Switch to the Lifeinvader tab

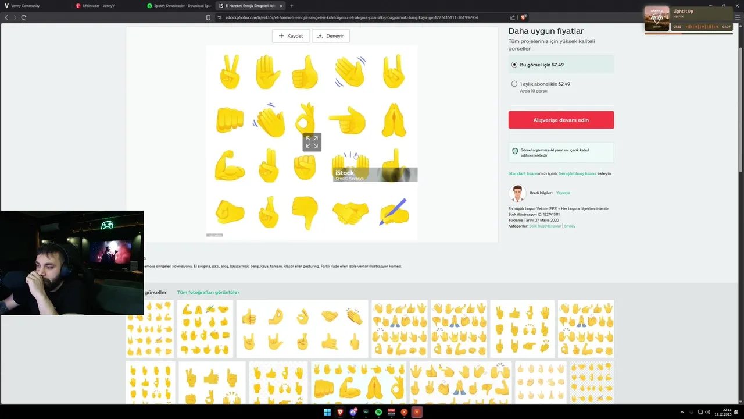(x=107, y=6)
